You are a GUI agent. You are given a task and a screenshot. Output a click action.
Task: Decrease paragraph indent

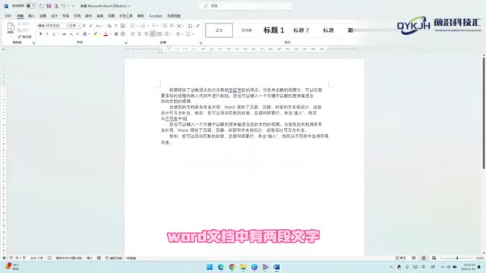(x=165, y=26)
